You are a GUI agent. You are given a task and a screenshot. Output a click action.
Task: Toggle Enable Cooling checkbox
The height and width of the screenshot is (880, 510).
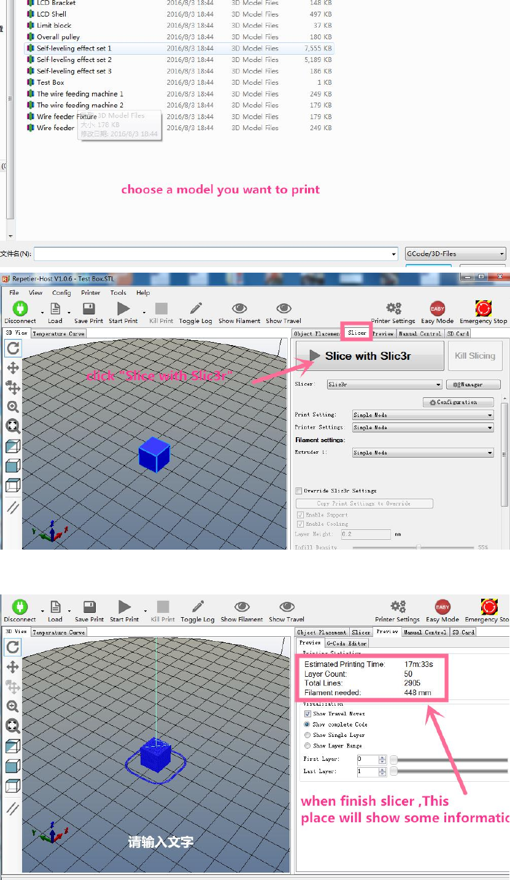click(x=300, y=524)
